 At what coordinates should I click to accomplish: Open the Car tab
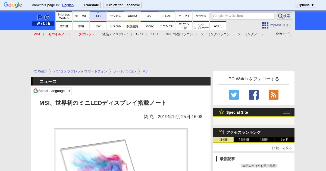[98, 26]
